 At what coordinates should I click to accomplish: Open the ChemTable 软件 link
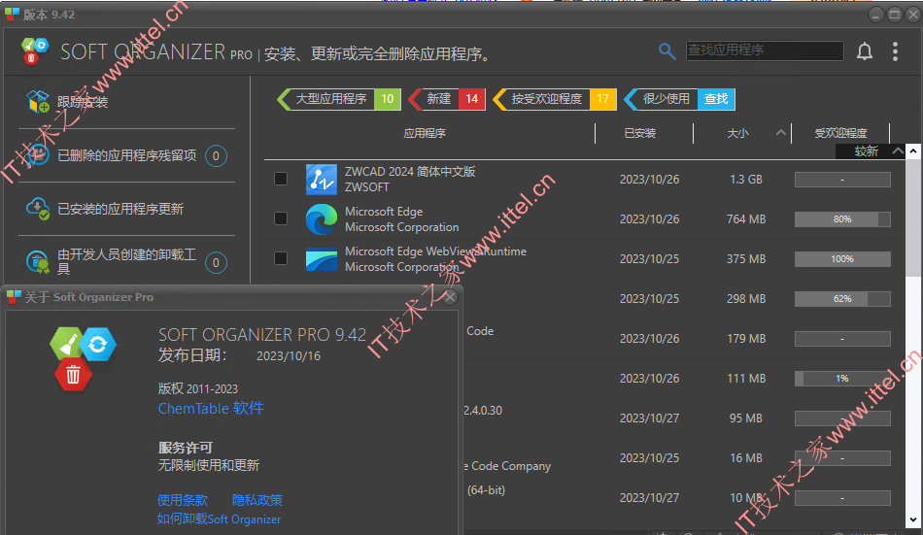[x=211, y=409]
